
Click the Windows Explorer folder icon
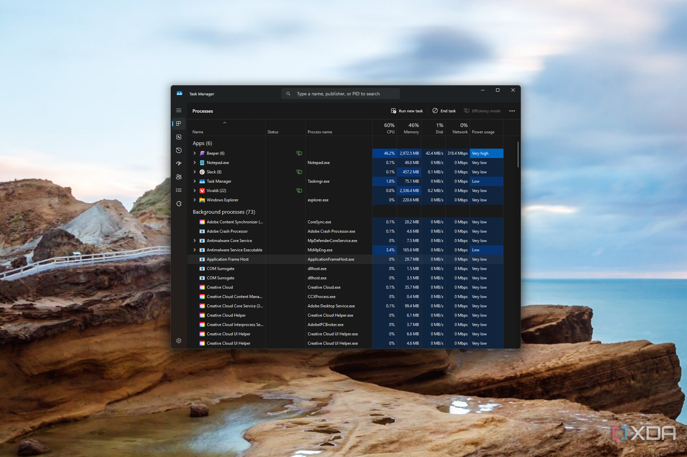(x=202, y=200)
